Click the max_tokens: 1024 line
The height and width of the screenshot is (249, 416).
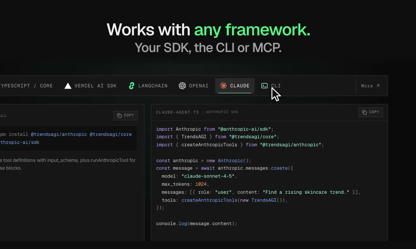(x=185, y=184)
